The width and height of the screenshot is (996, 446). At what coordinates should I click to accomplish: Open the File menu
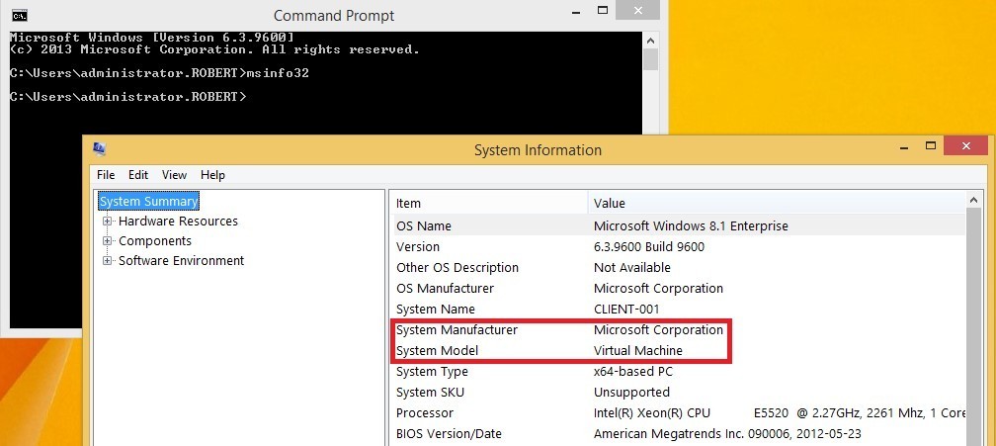click(106, 175)
